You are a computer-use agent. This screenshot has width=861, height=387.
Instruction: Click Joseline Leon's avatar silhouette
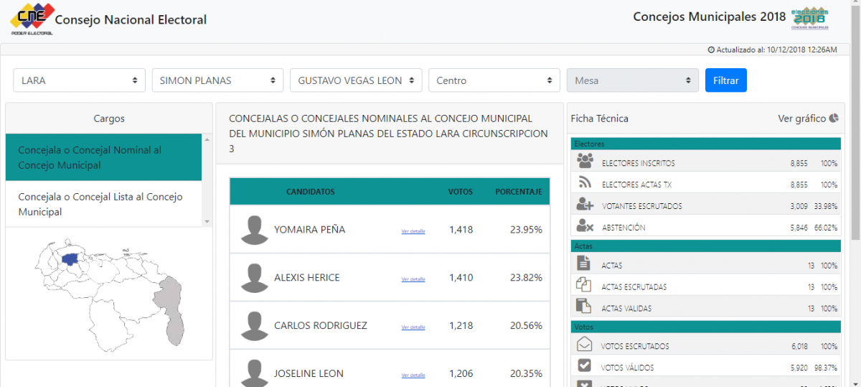pos(254,373)
